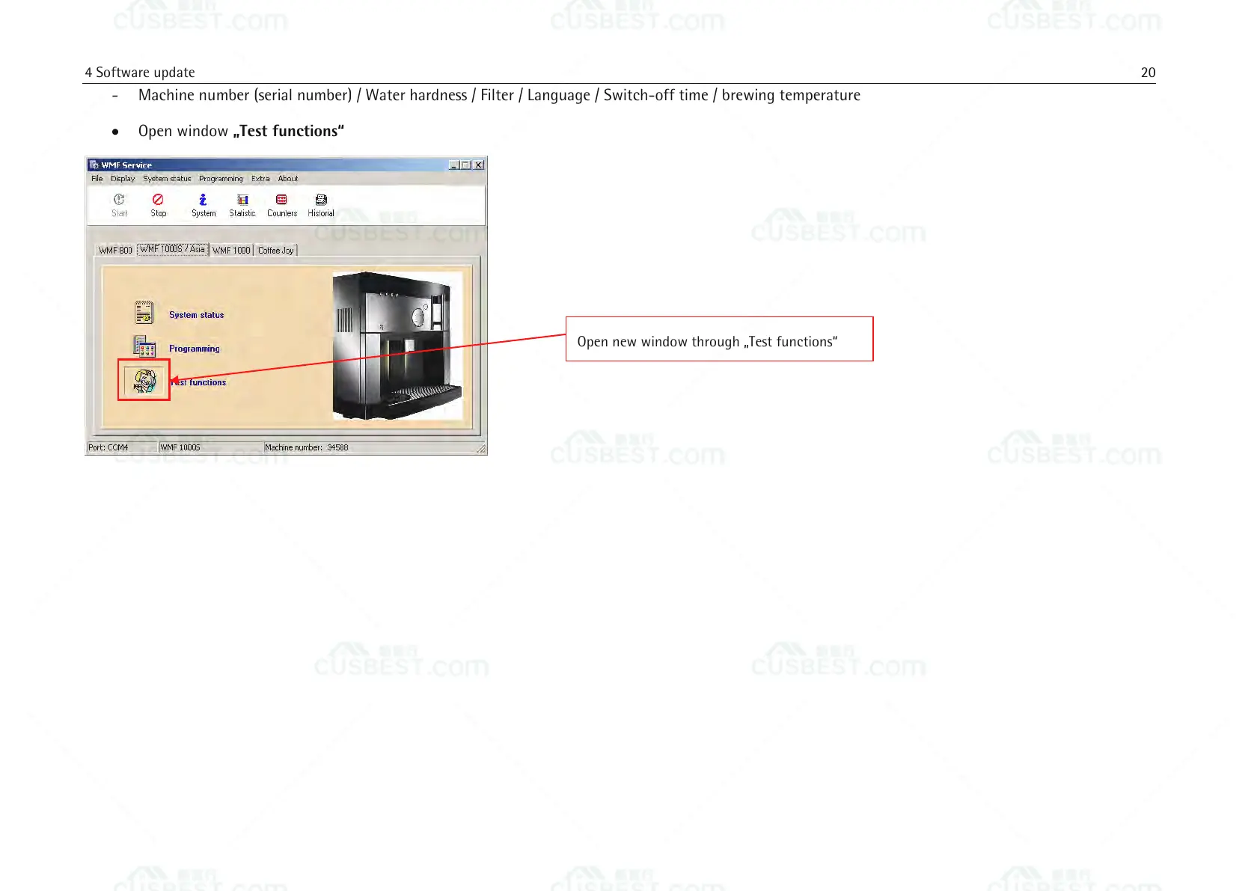The width and height of the screenshot is (1260, 891).
Task: Open the System info icon
Action: 203,200
